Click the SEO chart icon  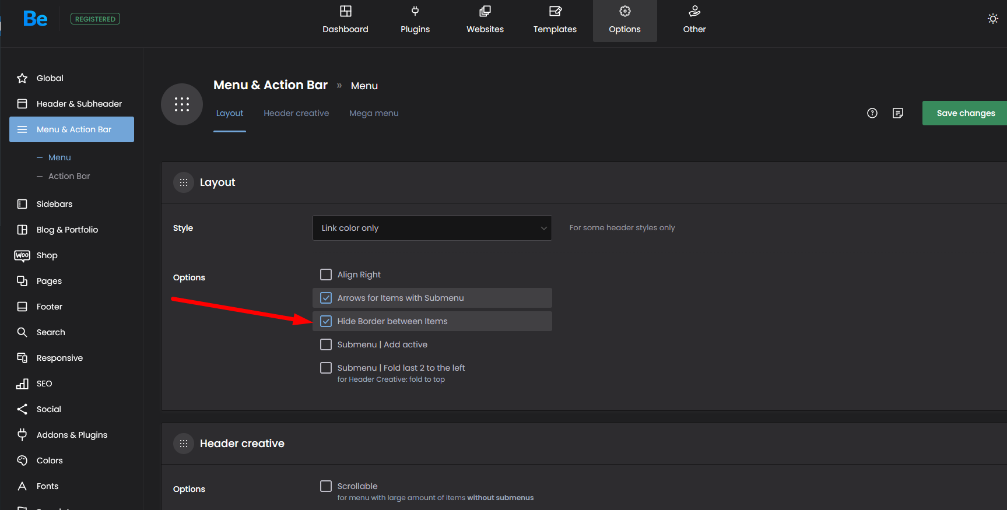pos(22,384)
